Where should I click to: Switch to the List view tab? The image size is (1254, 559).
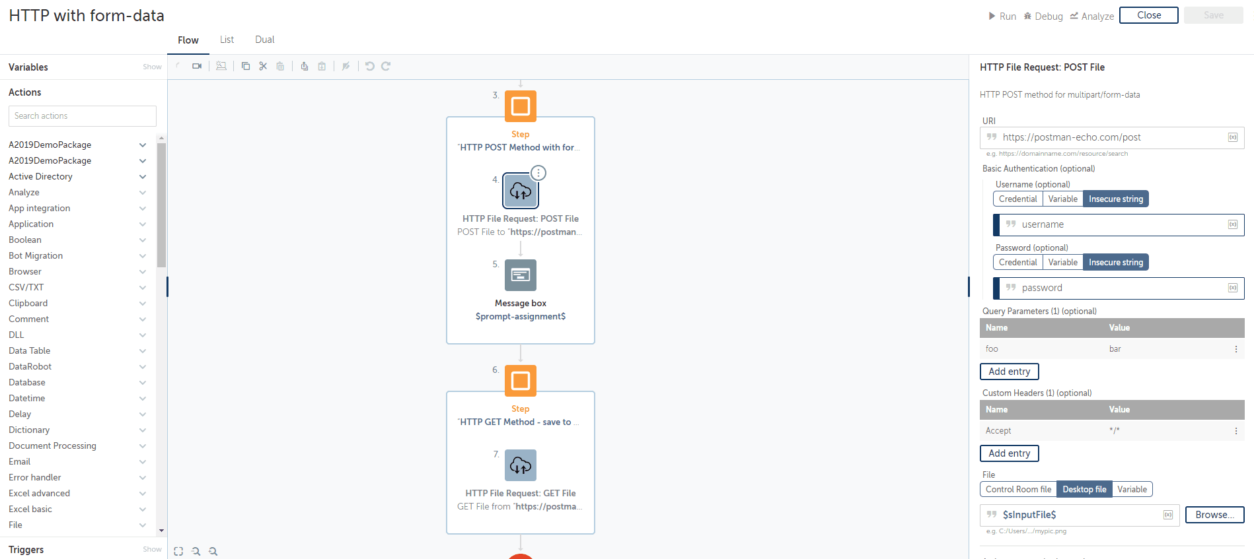227,40
